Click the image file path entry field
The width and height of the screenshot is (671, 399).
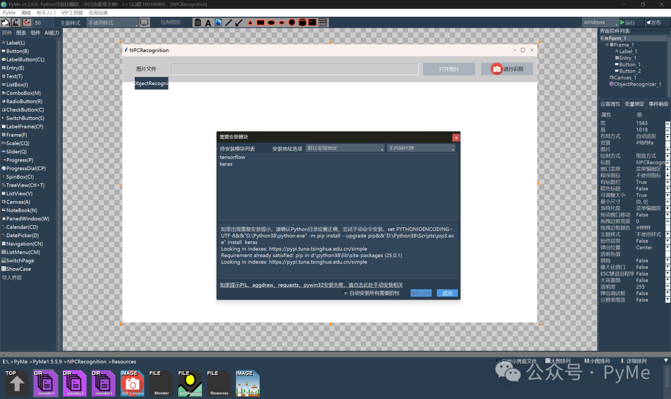(x=294, y=69)
